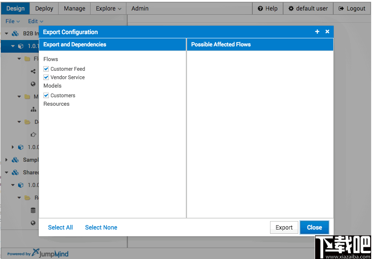Click the pointing hand icon in tree
The width and height of the screenshot is (372, 259).
tap(33, 135)
